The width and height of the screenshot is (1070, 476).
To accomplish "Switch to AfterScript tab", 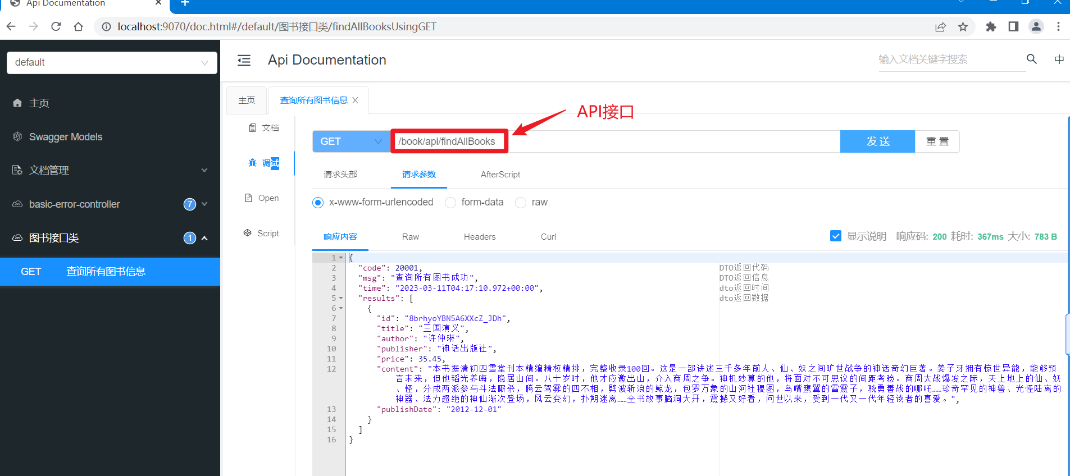I will point(500,175).
